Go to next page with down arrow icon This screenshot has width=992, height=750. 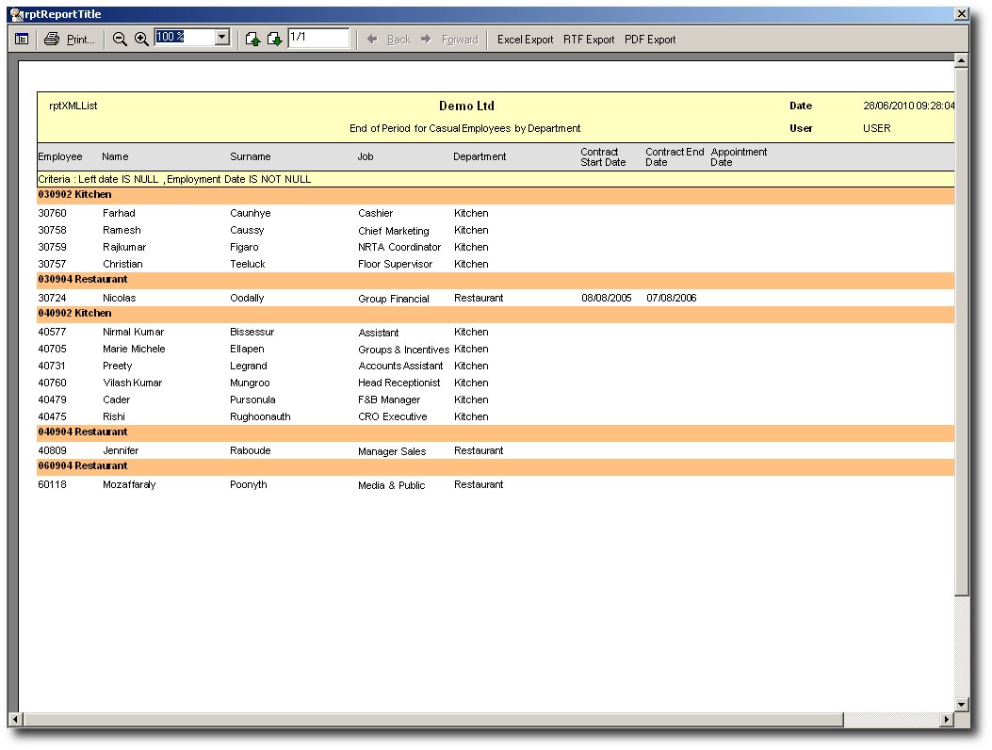pos(274,40)
